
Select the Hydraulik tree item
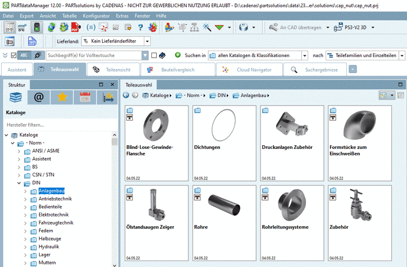pos(49,247)
